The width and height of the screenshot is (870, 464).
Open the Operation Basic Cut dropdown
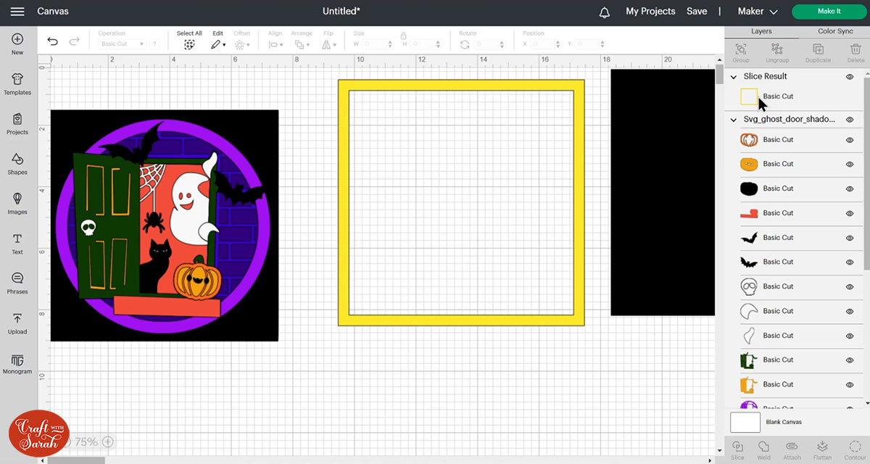click(123, 44)
